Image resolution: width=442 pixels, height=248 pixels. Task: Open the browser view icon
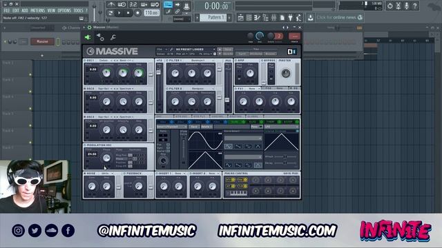tap(265, 18)
